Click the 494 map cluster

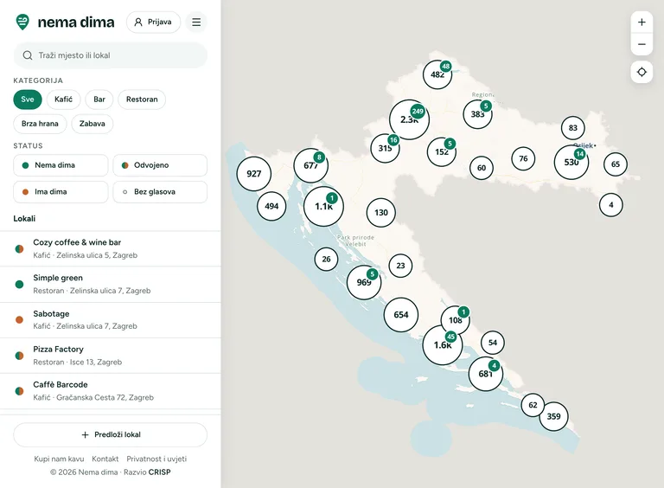[271, 206]
